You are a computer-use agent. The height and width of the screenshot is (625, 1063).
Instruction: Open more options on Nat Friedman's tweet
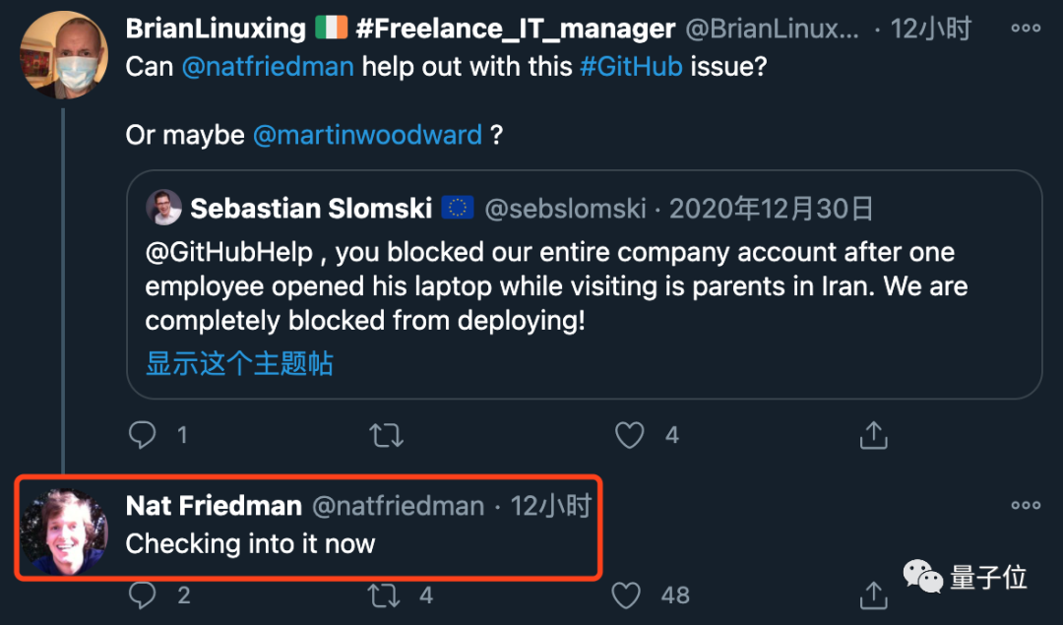[x=1025, y=505]
